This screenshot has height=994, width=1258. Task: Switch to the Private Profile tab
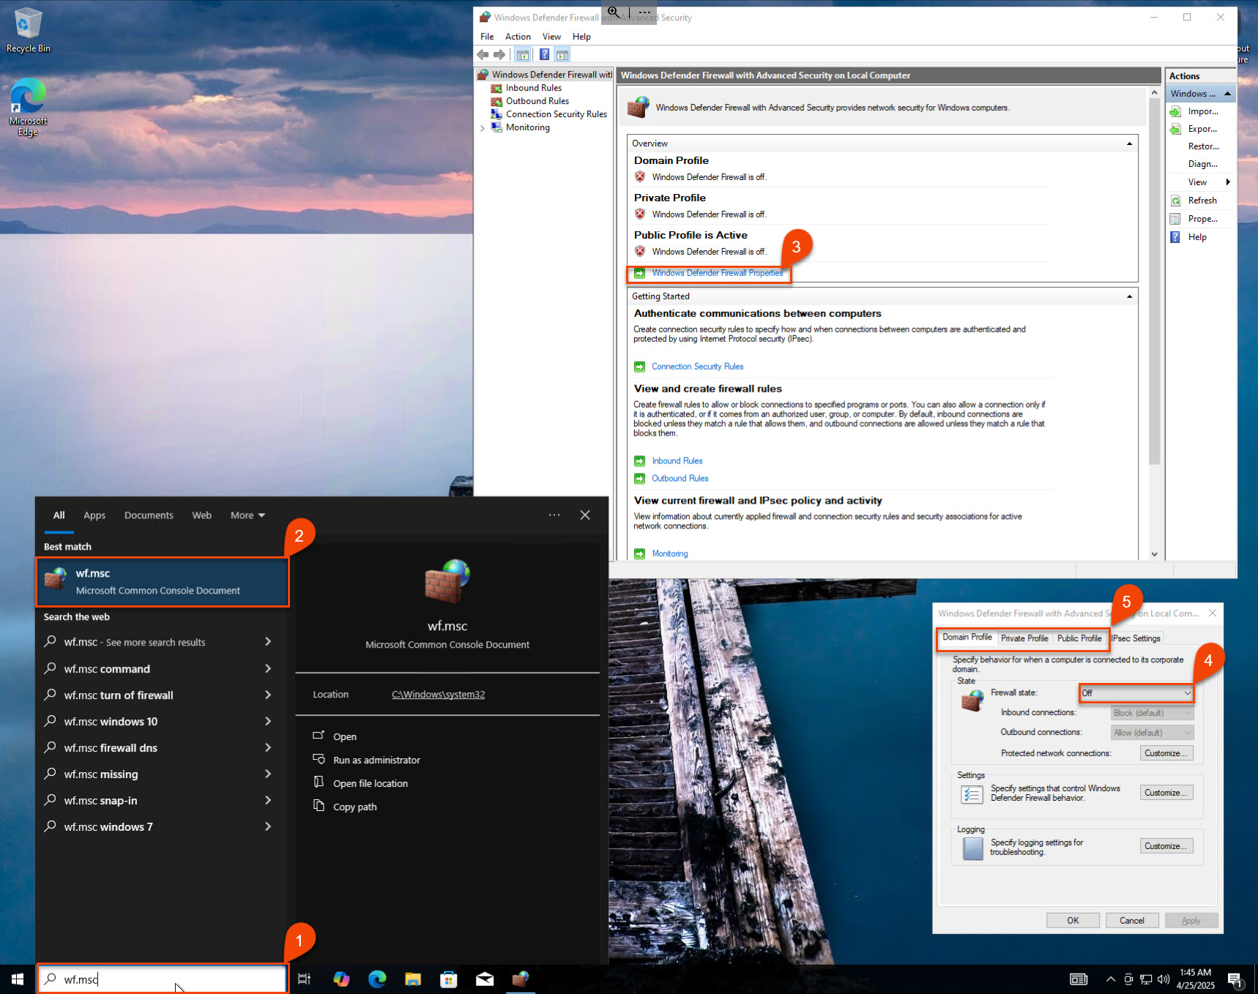click(1024, 638)
